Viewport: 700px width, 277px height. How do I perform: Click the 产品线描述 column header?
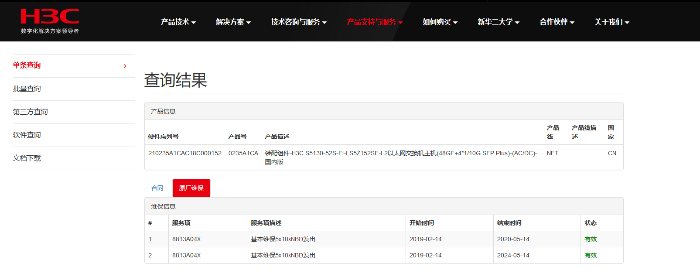click(x=584, y=132)
